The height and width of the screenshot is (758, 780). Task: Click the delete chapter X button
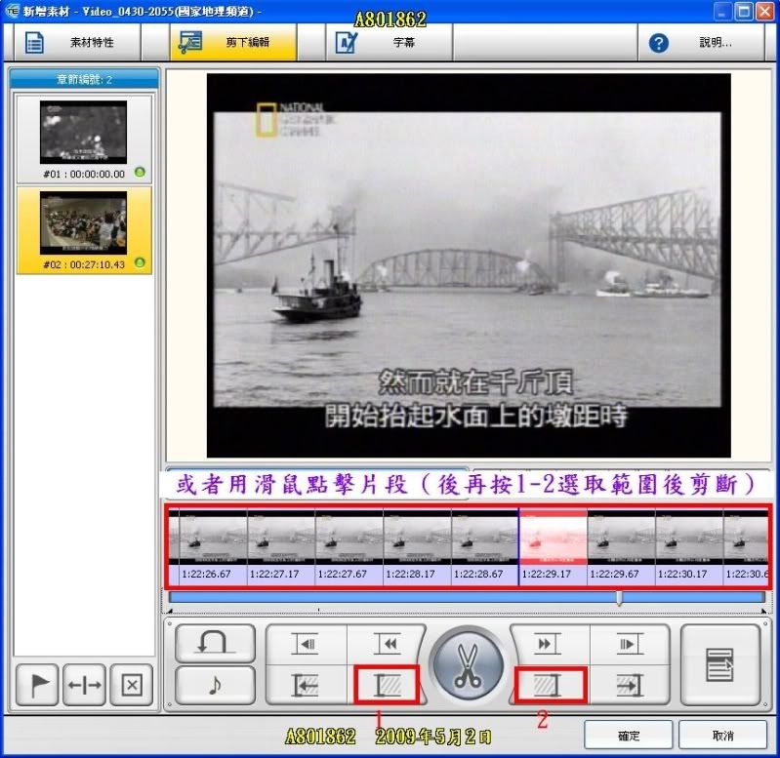[132, 685]
